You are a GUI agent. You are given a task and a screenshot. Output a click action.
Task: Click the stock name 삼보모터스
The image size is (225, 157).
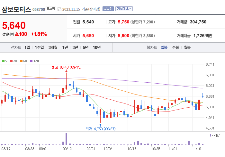16,10
